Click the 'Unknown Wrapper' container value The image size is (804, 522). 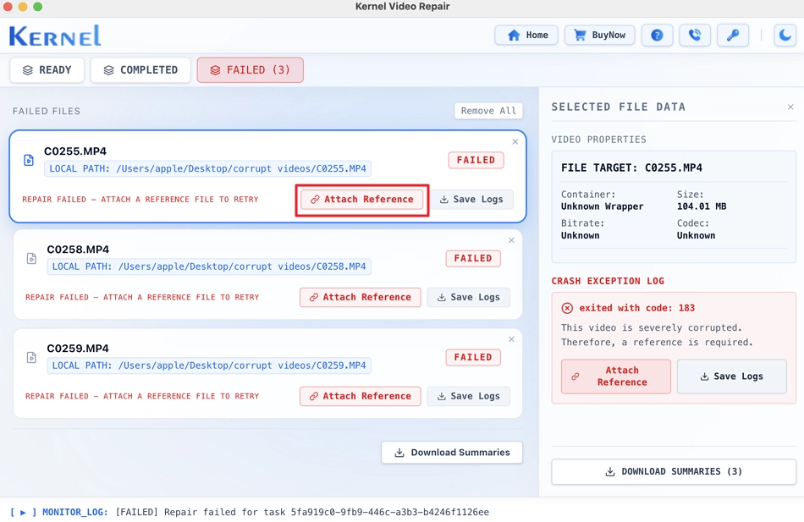click(x=602, y=206)
